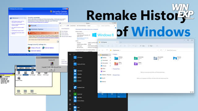Open Calculator from Start menu list
Image resolution: width=198 pixels, height=111 pixels.
[x=78, y=71]
